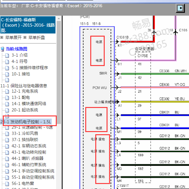Click page icon beside 3-1 介绍

[x=7, y=56]
